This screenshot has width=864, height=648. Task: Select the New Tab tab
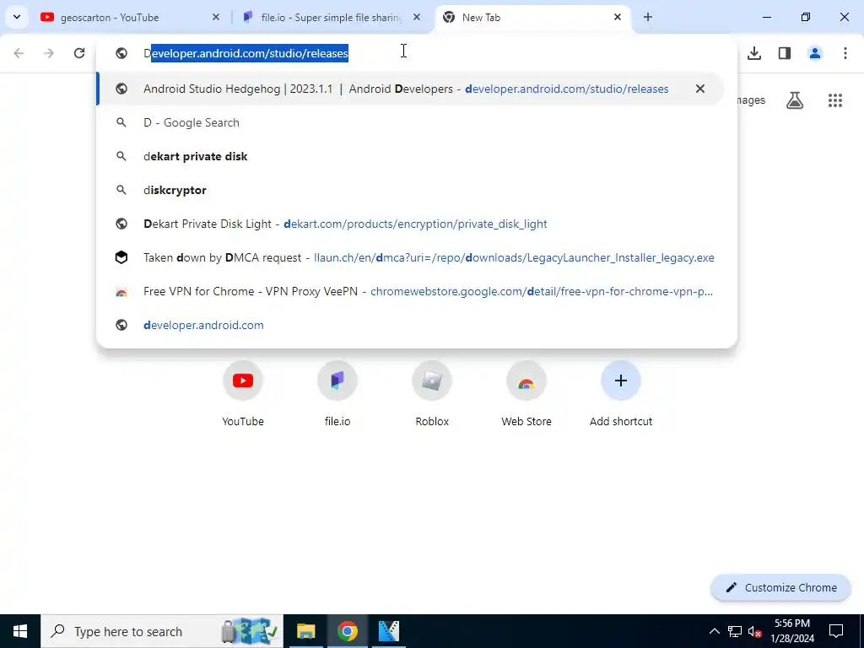click(x=533, y=18)
